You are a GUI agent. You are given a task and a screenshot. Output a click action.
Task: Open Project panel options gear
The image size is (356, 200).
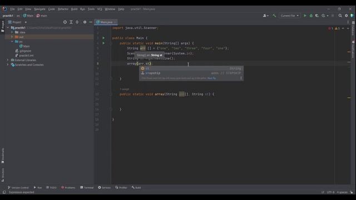click(x=85, y=22)
